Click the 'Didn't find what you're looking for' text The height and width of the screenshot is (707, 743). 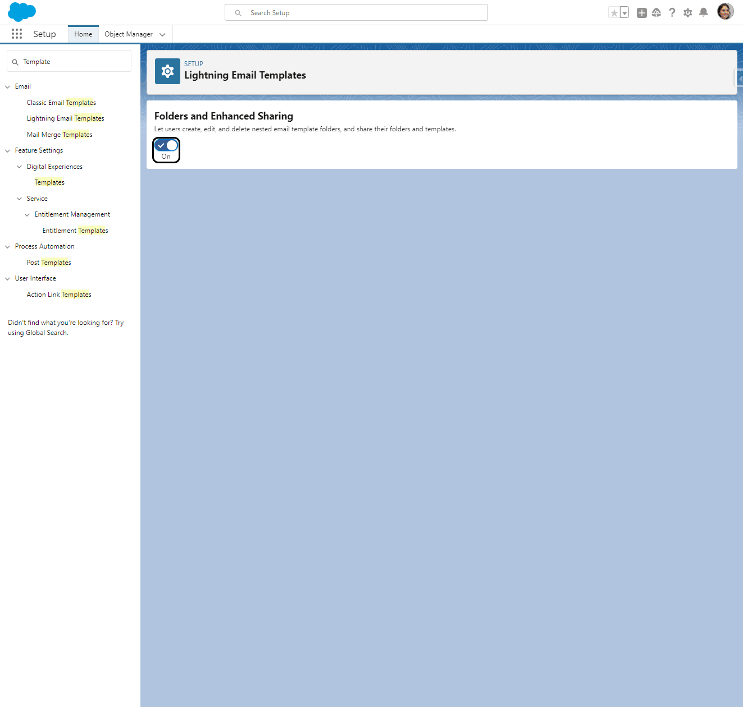pos(66,328)
